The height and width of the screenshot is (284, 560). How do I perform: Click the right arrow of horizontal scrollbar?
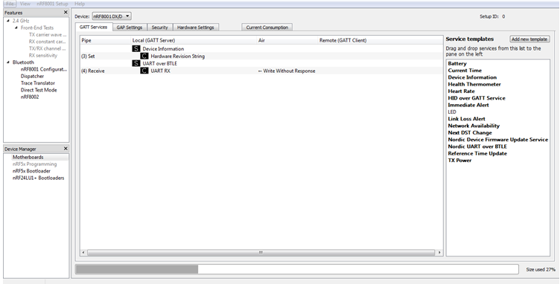[439, 253]
